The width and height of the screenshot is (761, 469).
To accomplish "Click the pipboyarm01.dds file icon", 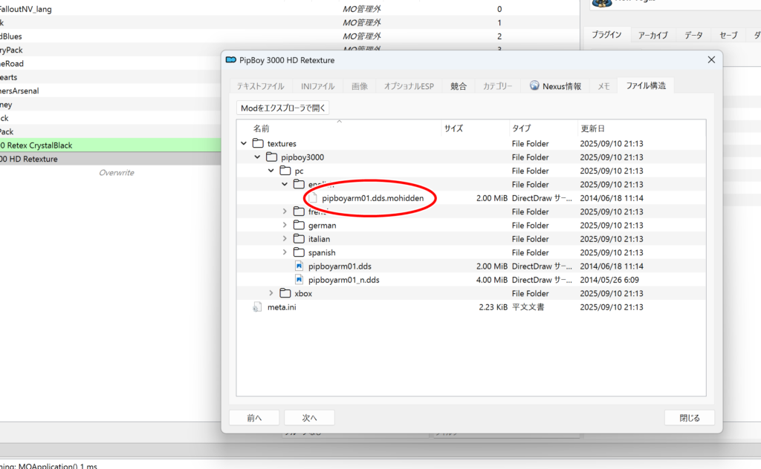I will tap(299, 266).
